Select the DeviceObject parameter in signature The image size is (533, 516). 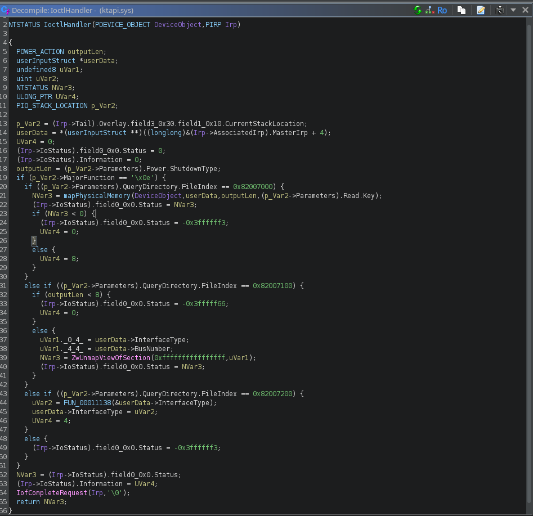pos(178,24)
